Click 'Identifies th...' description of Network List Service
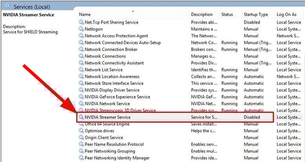 [204, 70]
